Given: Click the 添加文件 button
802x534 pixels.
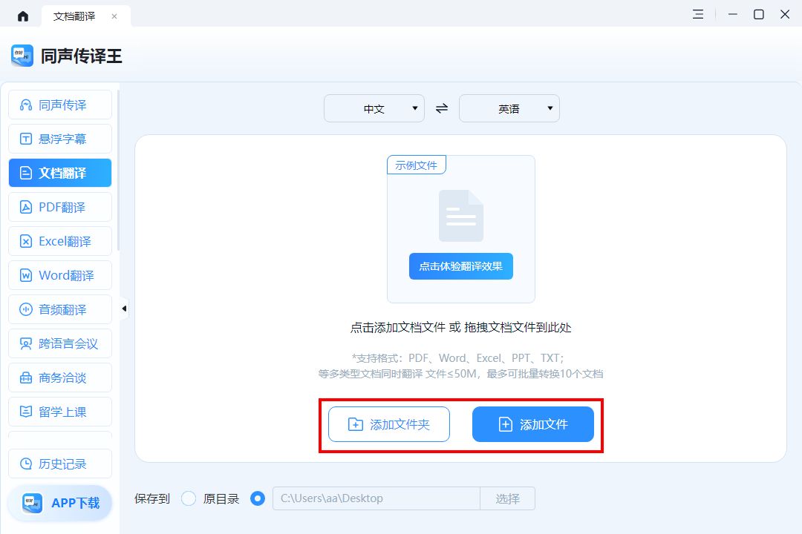Looking at the screenshot, I should coord(533,424).
